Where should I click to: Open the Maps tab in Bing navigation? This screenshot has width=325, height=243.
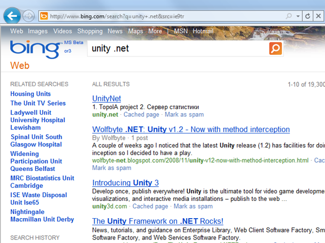136,31
